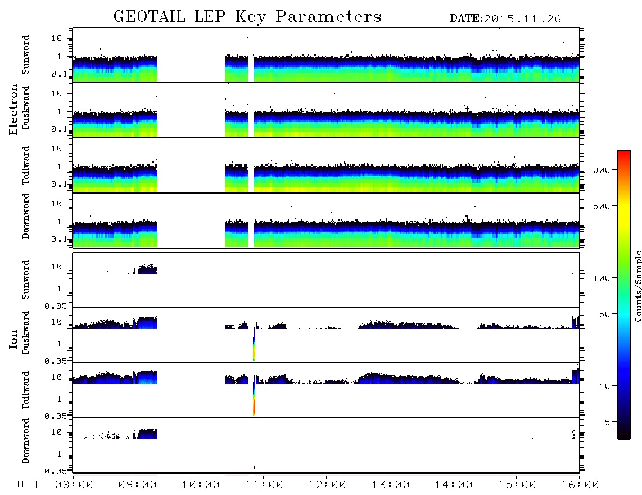Image resolution: width=642 pixels, height=495 pixels.
Task: Click the 08:00 time axis label
Action: click(74, 485)
